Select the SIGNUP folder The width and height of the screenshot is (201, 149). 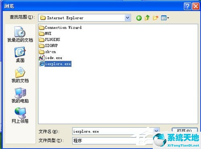pos(48,46)
